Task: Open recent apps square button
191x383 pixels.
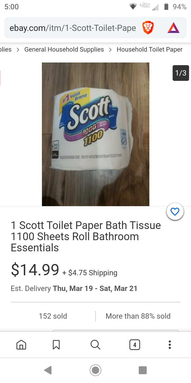Action: (143, 370)
